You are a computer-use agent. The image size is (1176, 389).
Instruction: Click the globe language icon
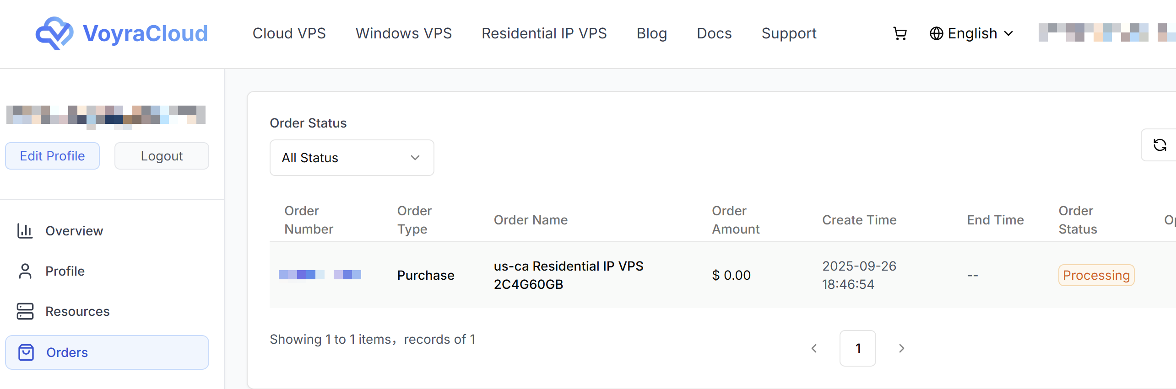tap(936, 33)
